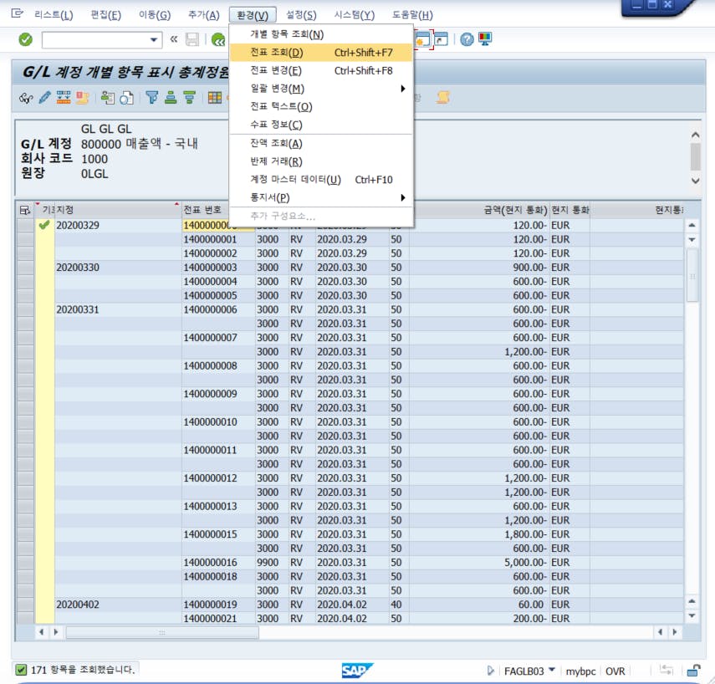The width and height of the screenshot is (715, 684).
Task: Open the 설정(S) menu
Action: click(x=301, y=15)
